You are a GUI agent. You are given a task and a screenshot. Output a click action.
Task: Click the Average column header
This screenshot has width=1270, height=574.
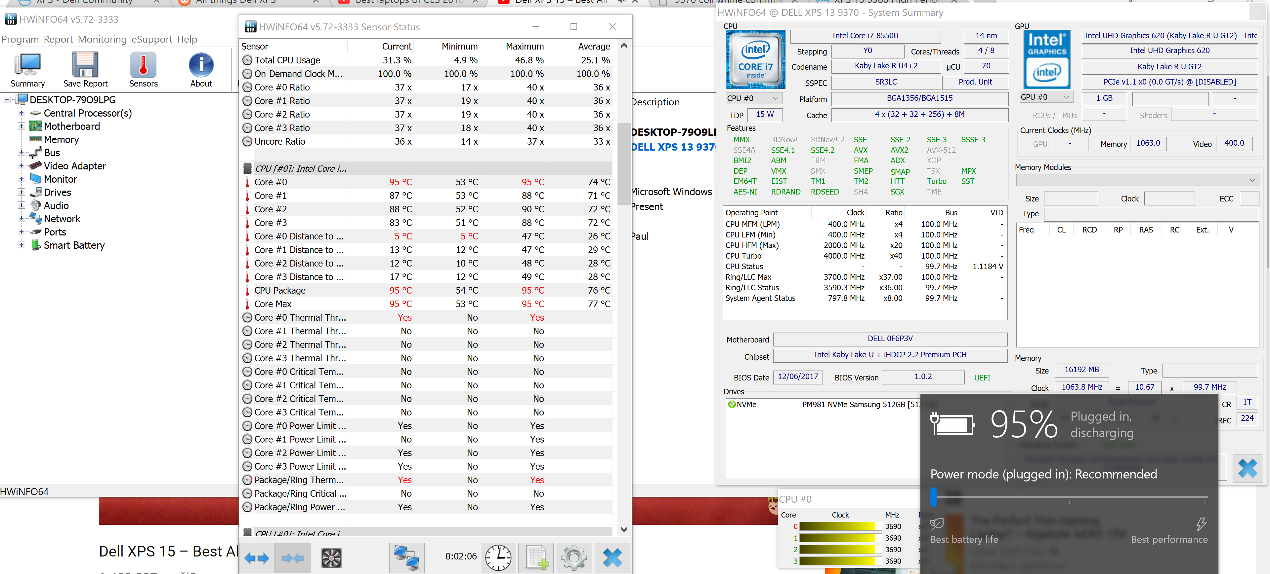pyautogui.click(x=580, y=46)
